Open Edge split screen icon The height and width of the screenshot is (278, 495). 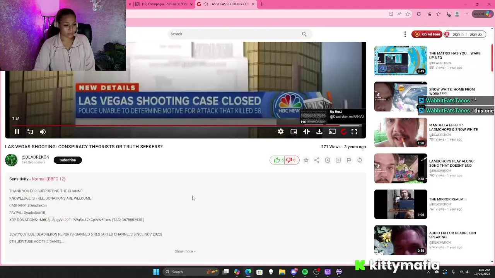[x=391, y=14]
